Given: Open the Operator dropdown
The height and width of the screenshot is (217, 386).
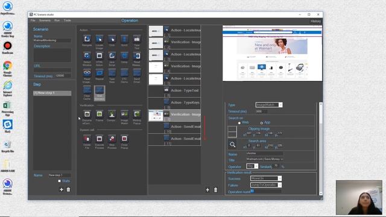Looking at the screenshot, I should 252,166.
